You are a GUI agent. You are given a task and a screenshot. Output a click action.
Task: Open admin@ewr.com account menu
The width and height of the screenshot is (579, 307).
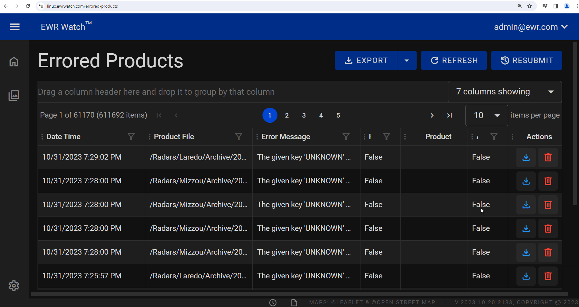click(531, 27)
